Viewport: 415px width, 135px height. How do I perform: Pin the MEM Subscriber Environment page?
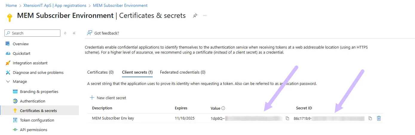[x=195, y=15]
